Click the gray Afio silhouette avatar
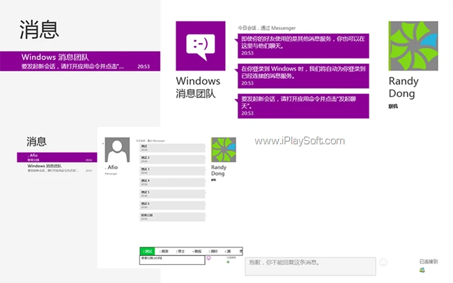Viewport: 453px width, 283px height. pyautogui.click(x=117, y=149)
